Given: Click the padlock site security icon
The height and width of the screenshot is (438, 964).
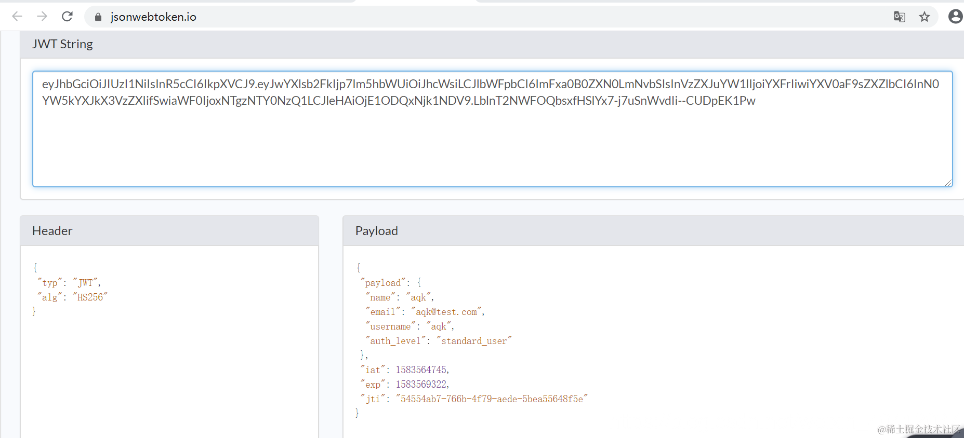Looking at the screenshot, I should pos(98,17).
